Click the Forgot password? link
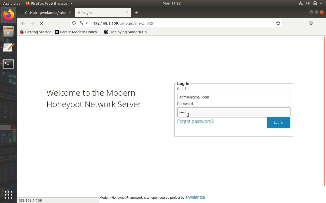This screenshot has width=326, height=203. pos(195,121)
